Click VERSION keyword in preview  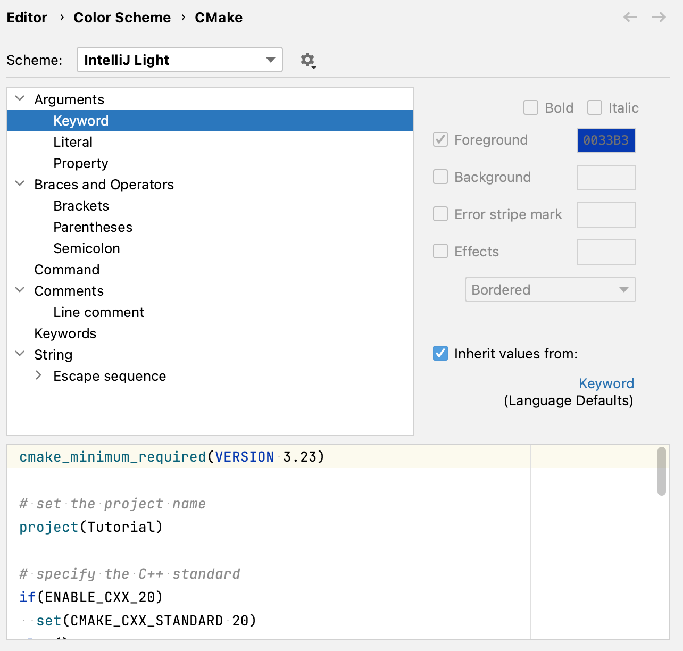click(245, 457)
